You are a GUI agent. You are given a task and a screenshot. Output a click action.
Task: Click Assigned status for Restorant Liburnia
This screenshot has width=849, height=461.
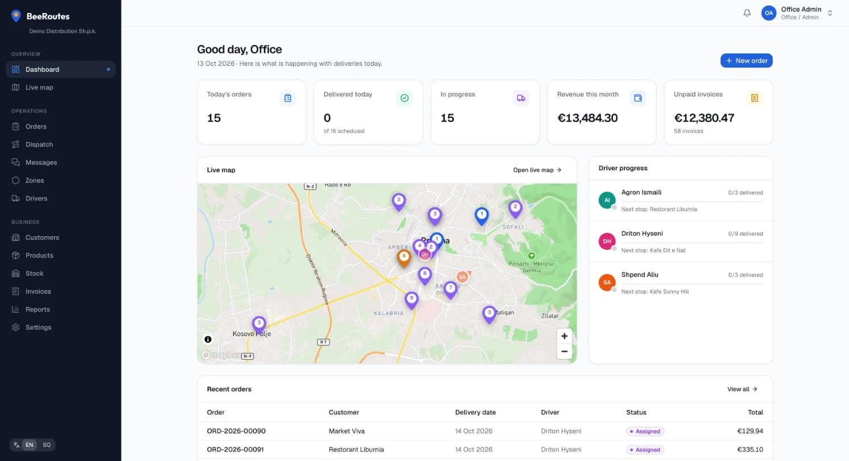(x=645, y=450)
